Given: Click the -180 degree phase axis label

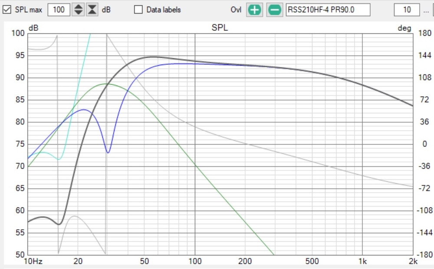Looking at the screenshot, I should [x=424, y=255].
